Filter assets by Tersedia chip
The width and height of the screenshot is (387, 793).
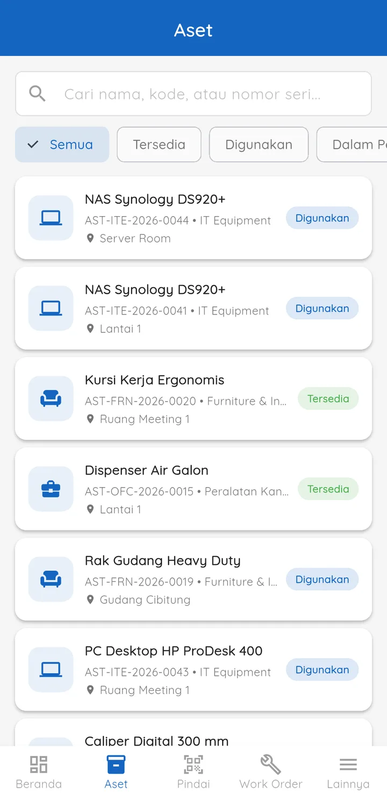coord(159,145)
